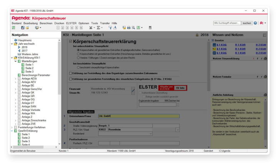This screenshot has width=280, height=167.
Task: Open the ELSTER menu
Action: point(71,23)
